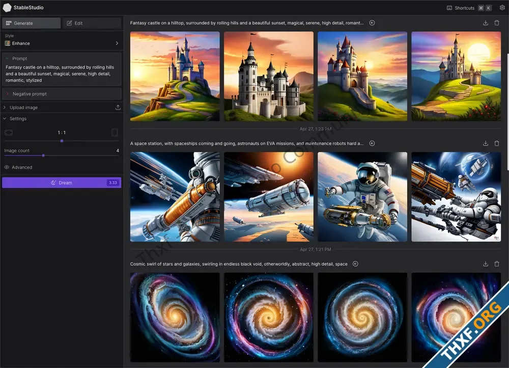Select the landscape aspect ratio icon
The width and height of the screenshot is (509, 368).
click(x=9, y=133)
